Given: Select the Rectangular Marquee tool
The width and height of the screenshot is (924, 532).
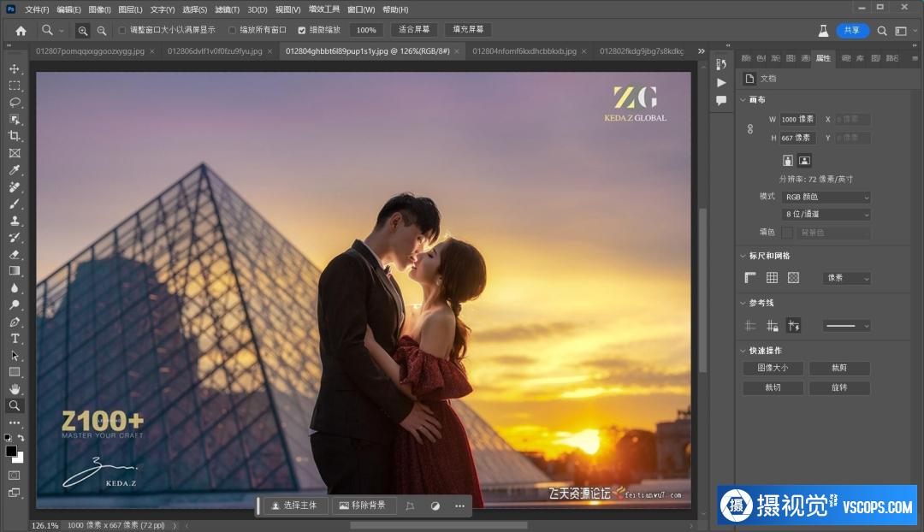Looking at the screenshot, I should click(x=15, y=86).
